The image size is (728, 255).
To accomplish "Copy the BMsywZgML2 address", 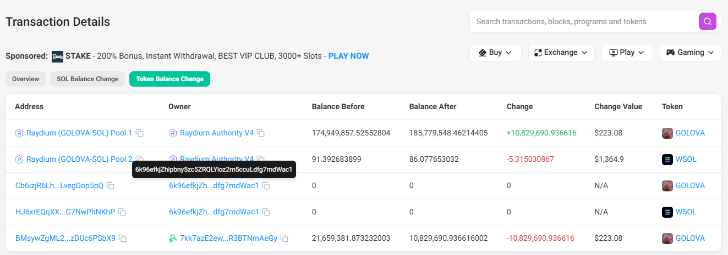I will point(123,239).
